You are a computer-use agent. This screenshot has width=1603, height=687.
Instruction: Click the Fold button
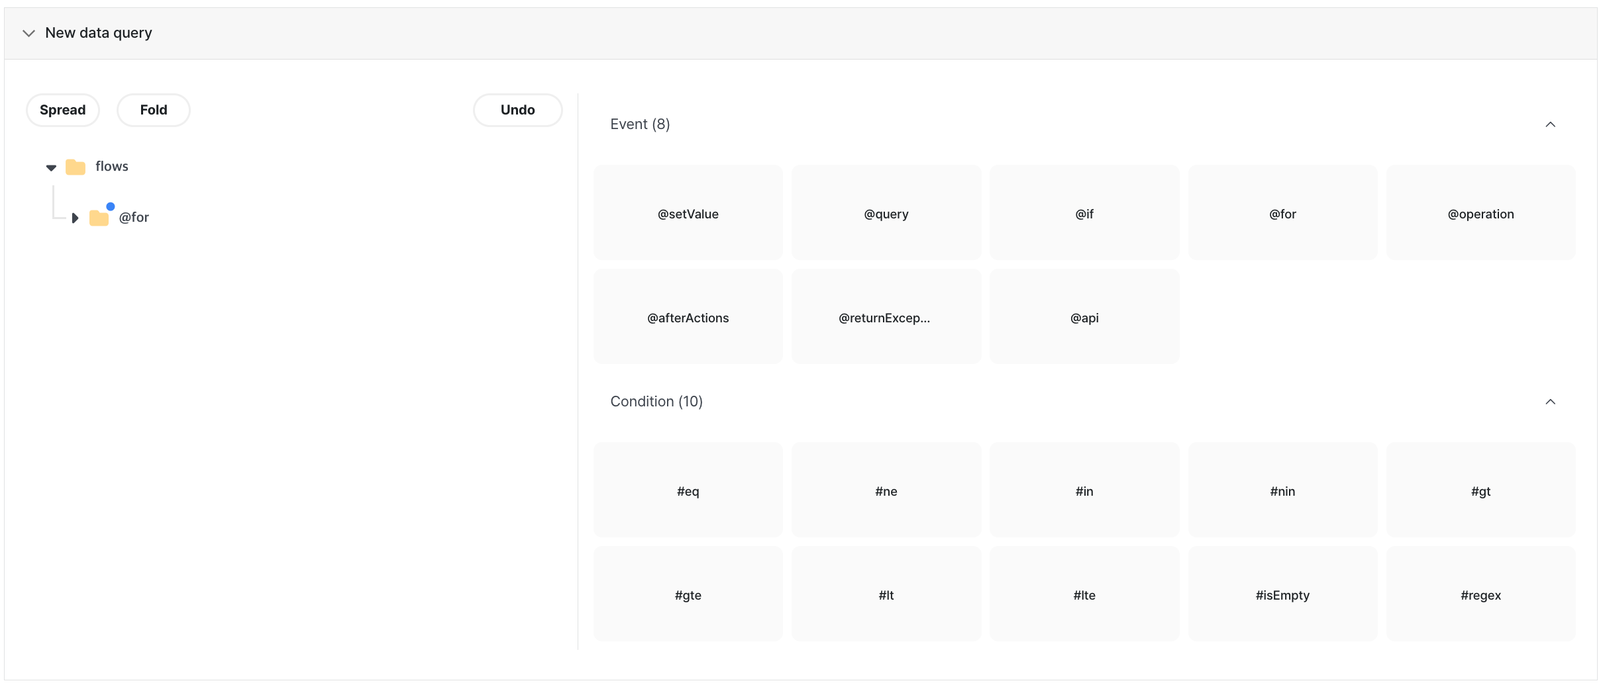tap(154, 110)
